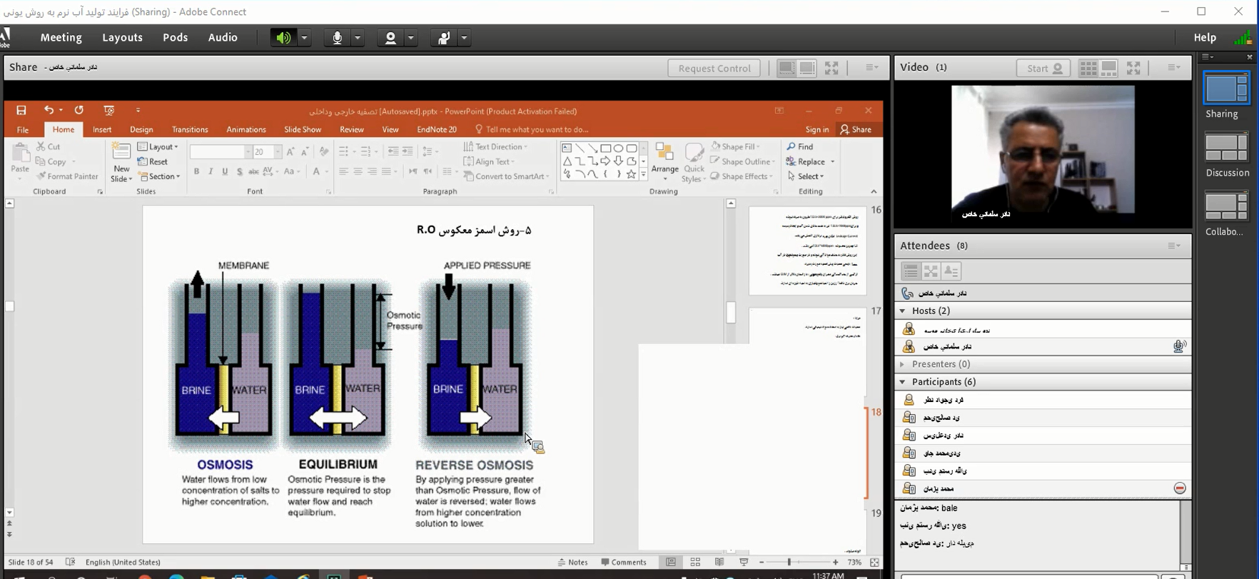Open the Share pod fullscreen toggle icon
This screenshot has height=579, width=1259.
click(831, 68)
